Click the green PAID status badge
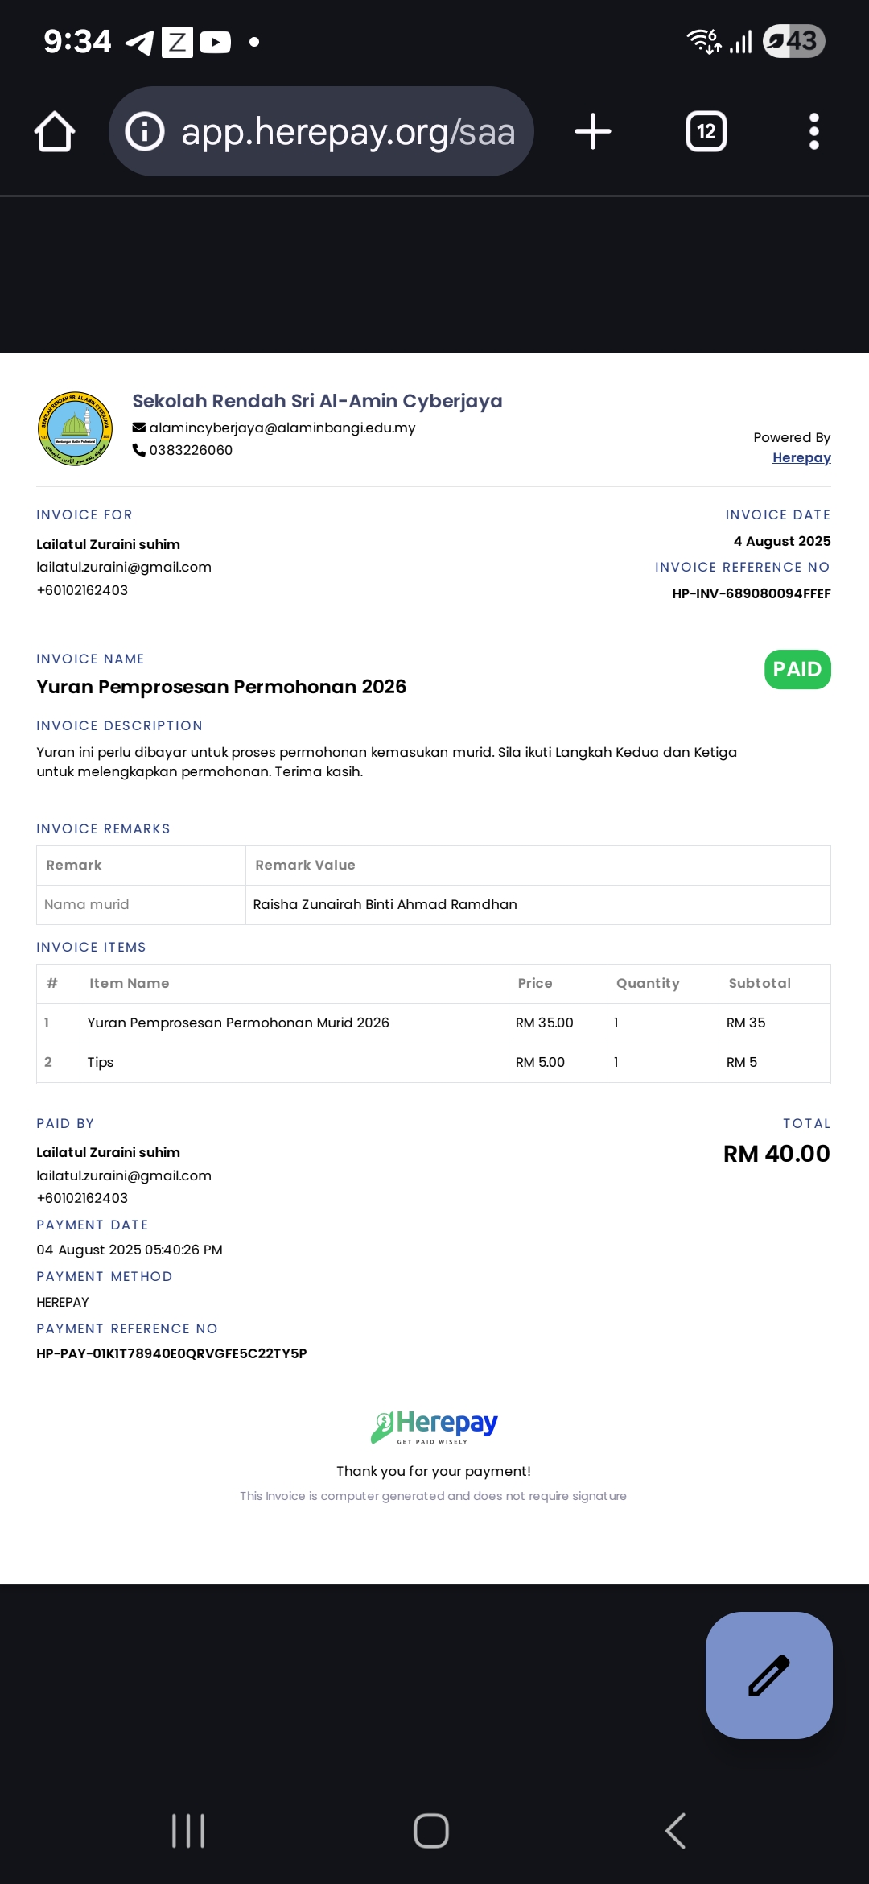 coord(797,669)
